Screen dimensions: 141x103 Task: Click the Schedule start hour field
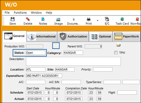pyautogui.click(x=47, y=93)
